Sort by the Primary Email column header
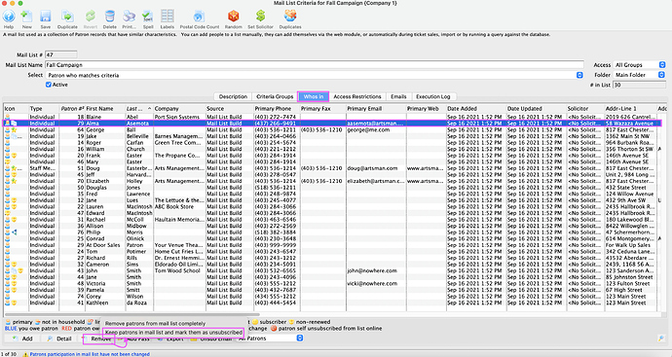Viewport: 672px width, 357px height. coord(375,109)
